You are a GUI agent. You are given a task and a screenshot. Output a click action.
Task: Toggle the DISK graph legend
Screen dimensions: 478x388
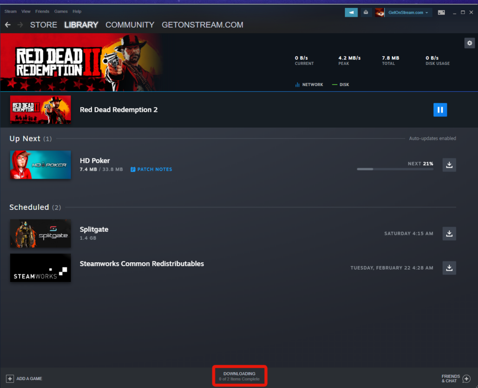[x=340, y=85]
